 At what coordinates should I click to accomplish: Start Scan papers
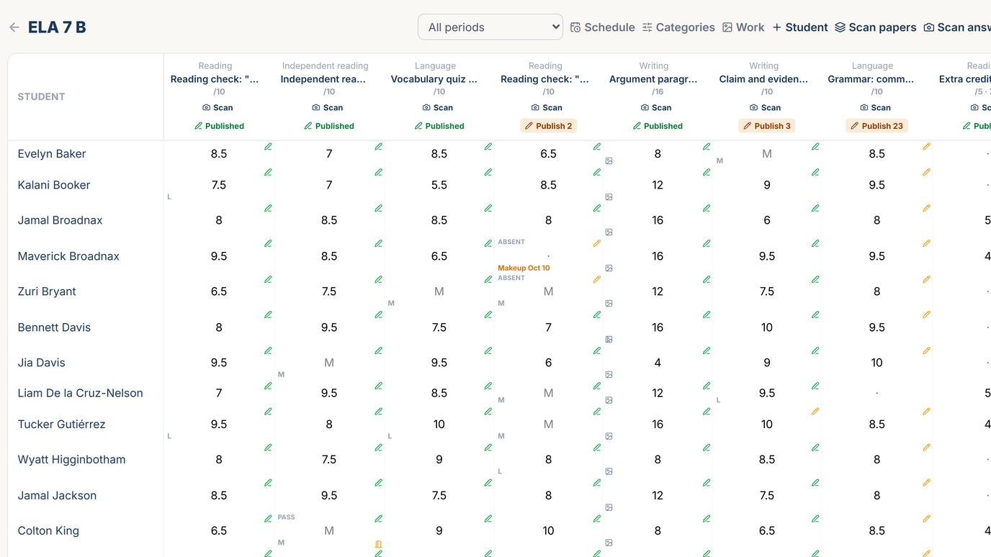[876, 27]
